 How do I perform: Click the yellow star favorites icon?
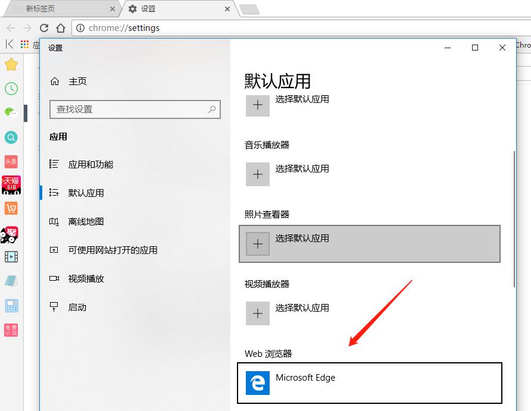[11, 64]
